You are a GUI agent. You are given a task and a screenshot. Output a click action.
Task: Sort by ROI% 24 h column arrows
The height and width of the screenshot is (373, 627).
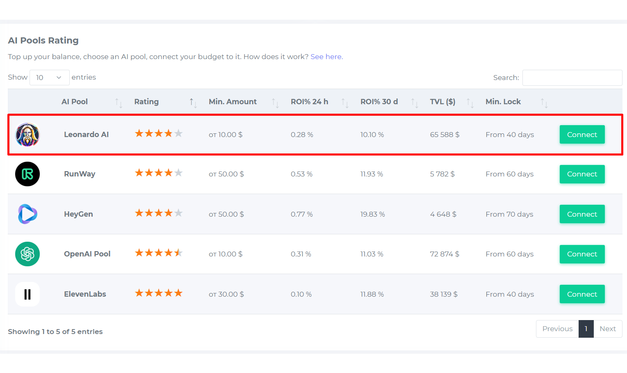[x=345, y=103]
